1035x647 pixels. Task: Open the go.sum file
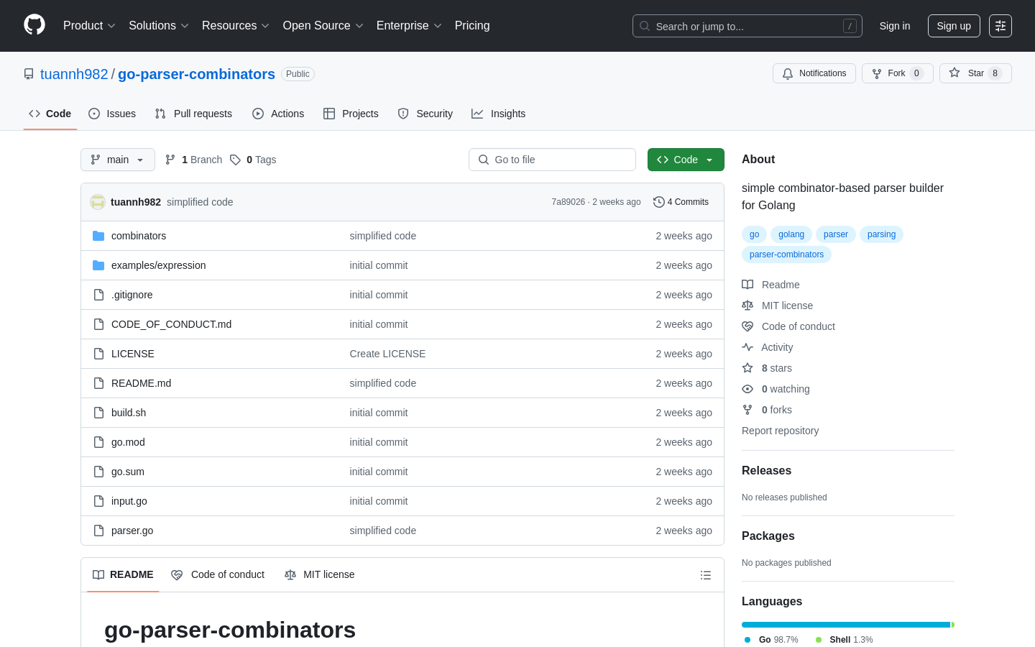pos(128,472)
